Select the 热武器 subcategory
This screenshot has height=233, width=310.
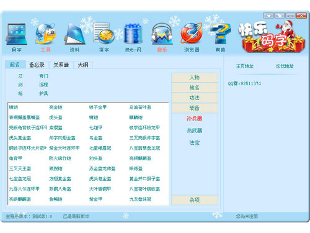195,130
